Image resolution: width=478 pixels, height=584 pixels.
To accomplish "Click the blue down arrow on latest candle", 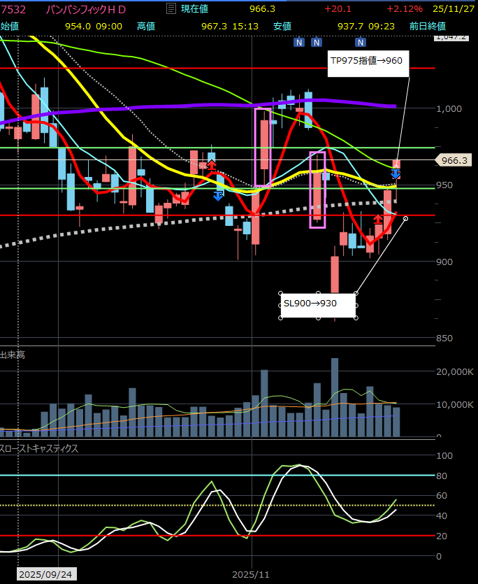I will point(396,173).
